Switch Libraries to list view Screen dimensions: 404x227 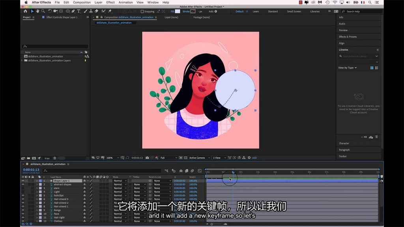[377, 68]
